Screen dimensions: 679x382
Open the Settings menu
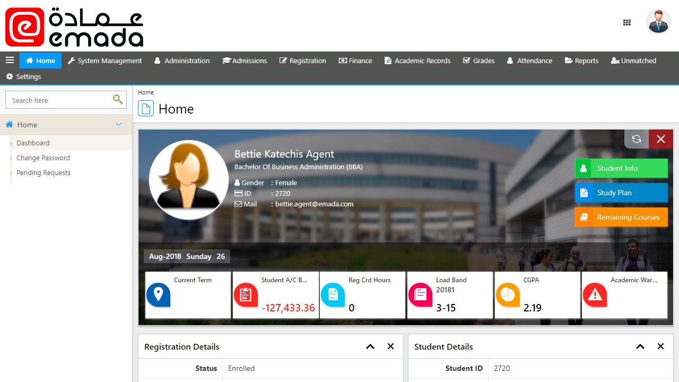pyautogui.click(x=23, y=76)
